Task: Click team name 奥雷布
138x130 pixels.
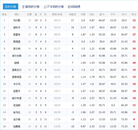Action: click(17, 34)
